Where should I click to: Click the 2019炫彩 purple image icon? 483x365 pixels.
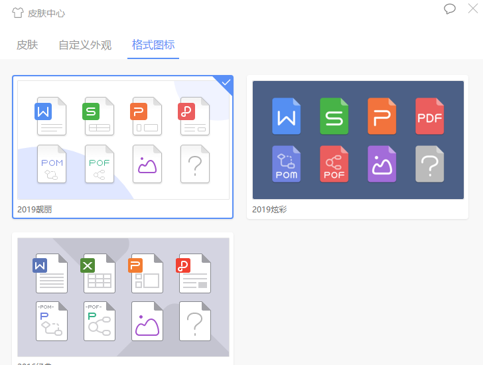pyautogui.click(x=381, y=164)
